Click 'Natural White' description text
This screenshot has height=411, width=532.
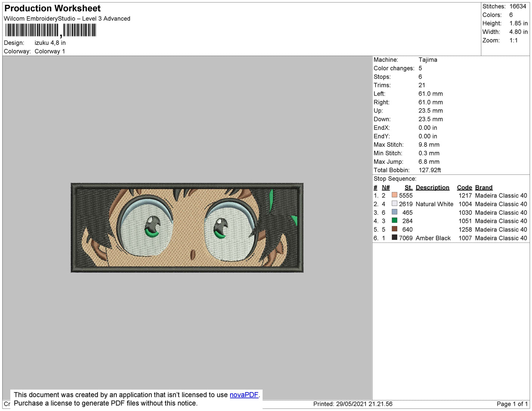[x=434, y=204]
